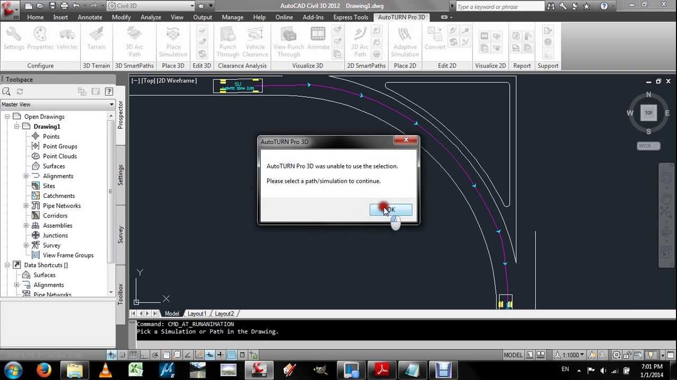Toggle Grid Display in the status bar
Viewport: 677px width, 380px height.
pyautogui.click(x=133, y=355)
